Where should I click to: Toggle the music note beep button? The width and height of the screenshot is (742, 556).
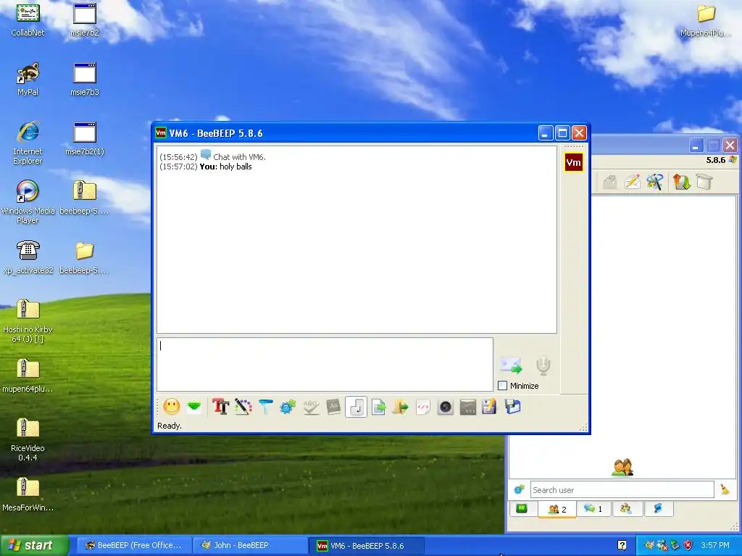coord(357,407)
